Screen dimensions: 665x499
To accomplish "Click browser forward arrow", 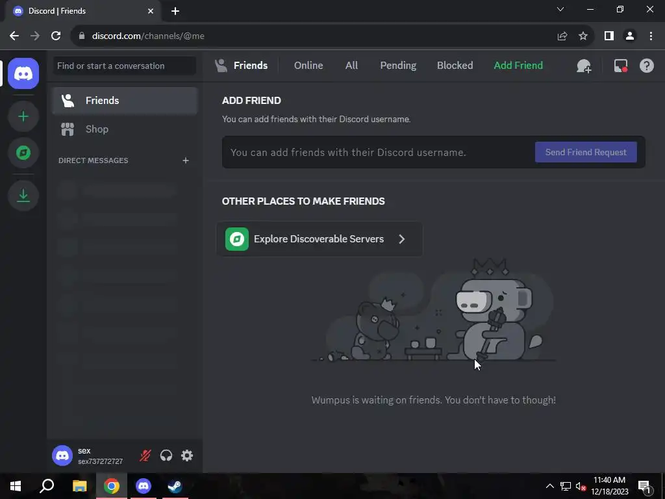I will 35,36.
